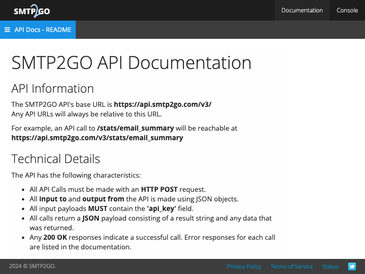
Task: Check the Status link in footer
Action: pyautogui.click(x=330, y=266)
